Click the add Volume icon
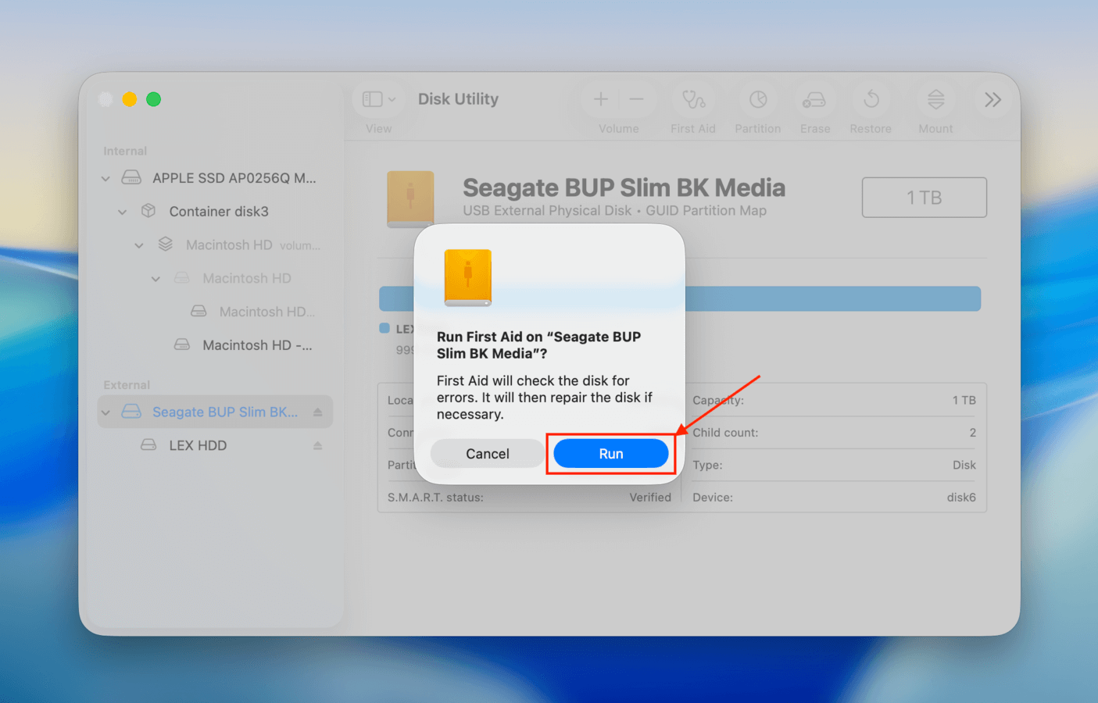1098x703 pixels. 600,99
